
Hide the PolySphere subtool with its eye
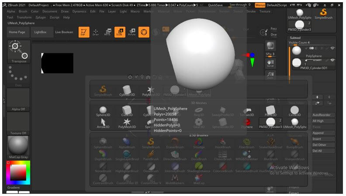[x=332, y=48]
